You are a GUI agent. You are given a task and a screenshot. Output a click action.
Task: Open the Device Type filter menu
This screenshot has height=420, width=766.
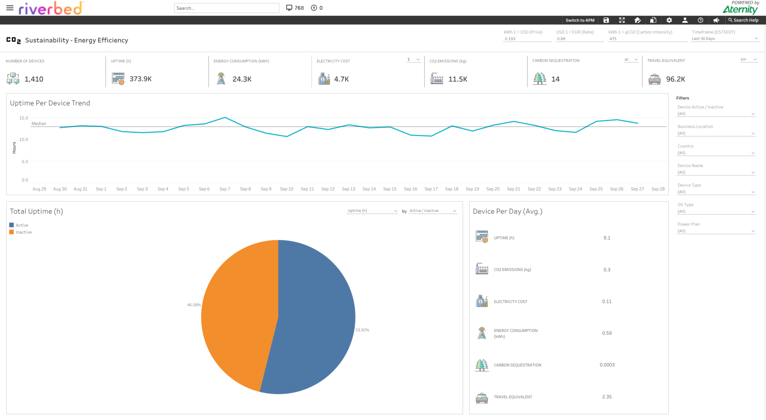pyautogui.click(x=716, y=192)
